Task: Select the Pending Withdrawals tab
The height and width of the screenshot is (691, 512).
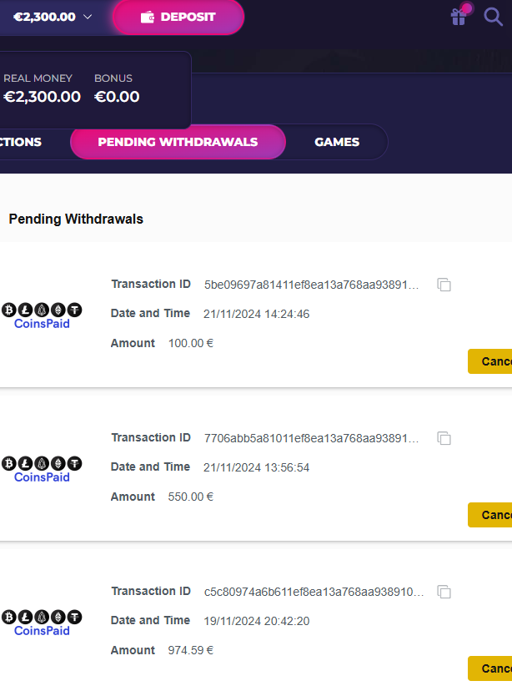Action: tap(178, 142)
